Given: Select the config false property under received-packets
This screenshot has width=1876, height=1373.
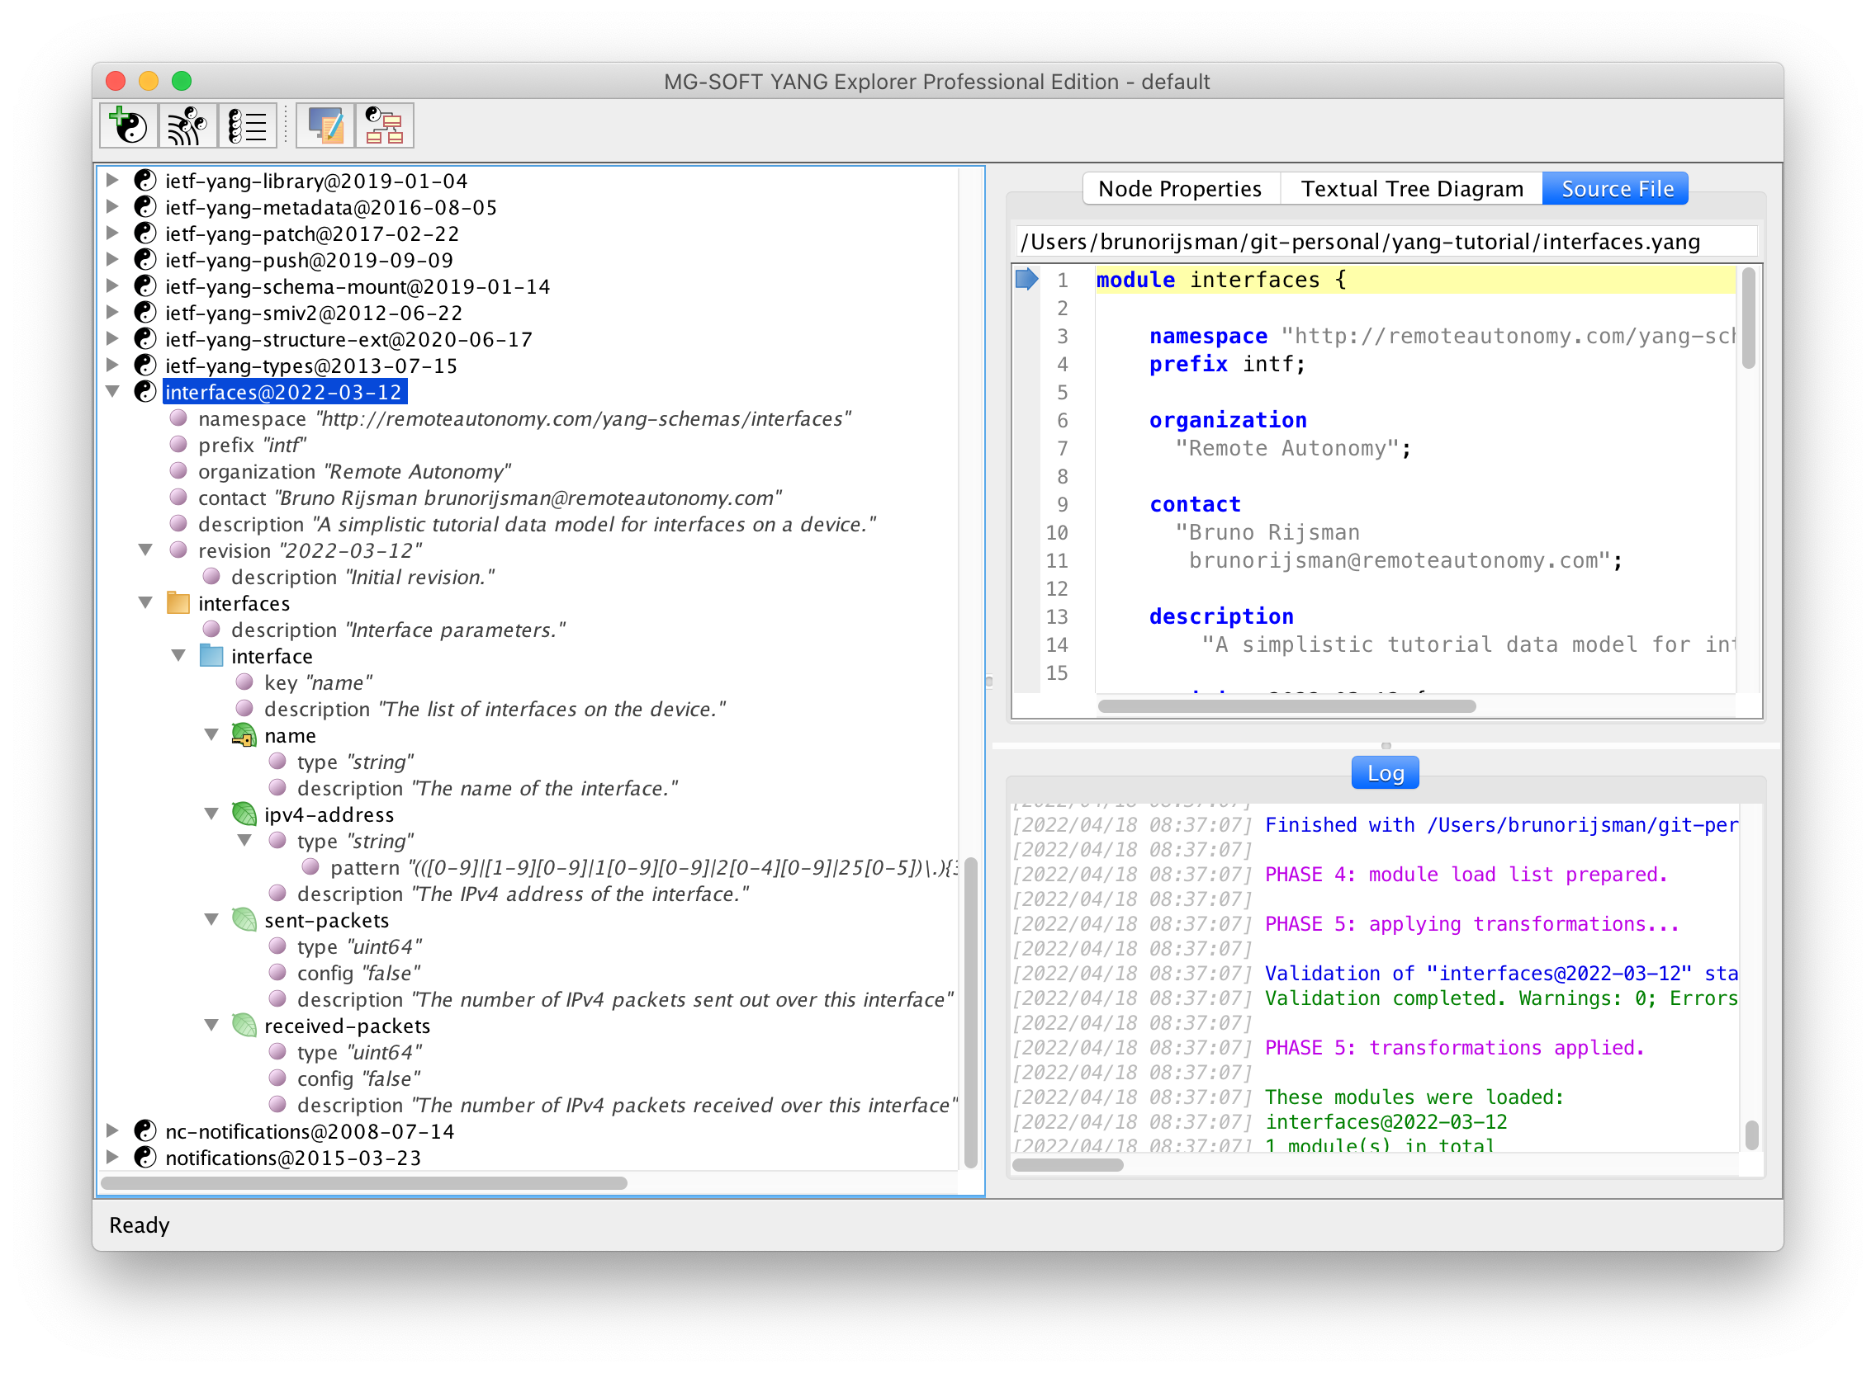Looking at the screenshot, I should click(358, 1078).
